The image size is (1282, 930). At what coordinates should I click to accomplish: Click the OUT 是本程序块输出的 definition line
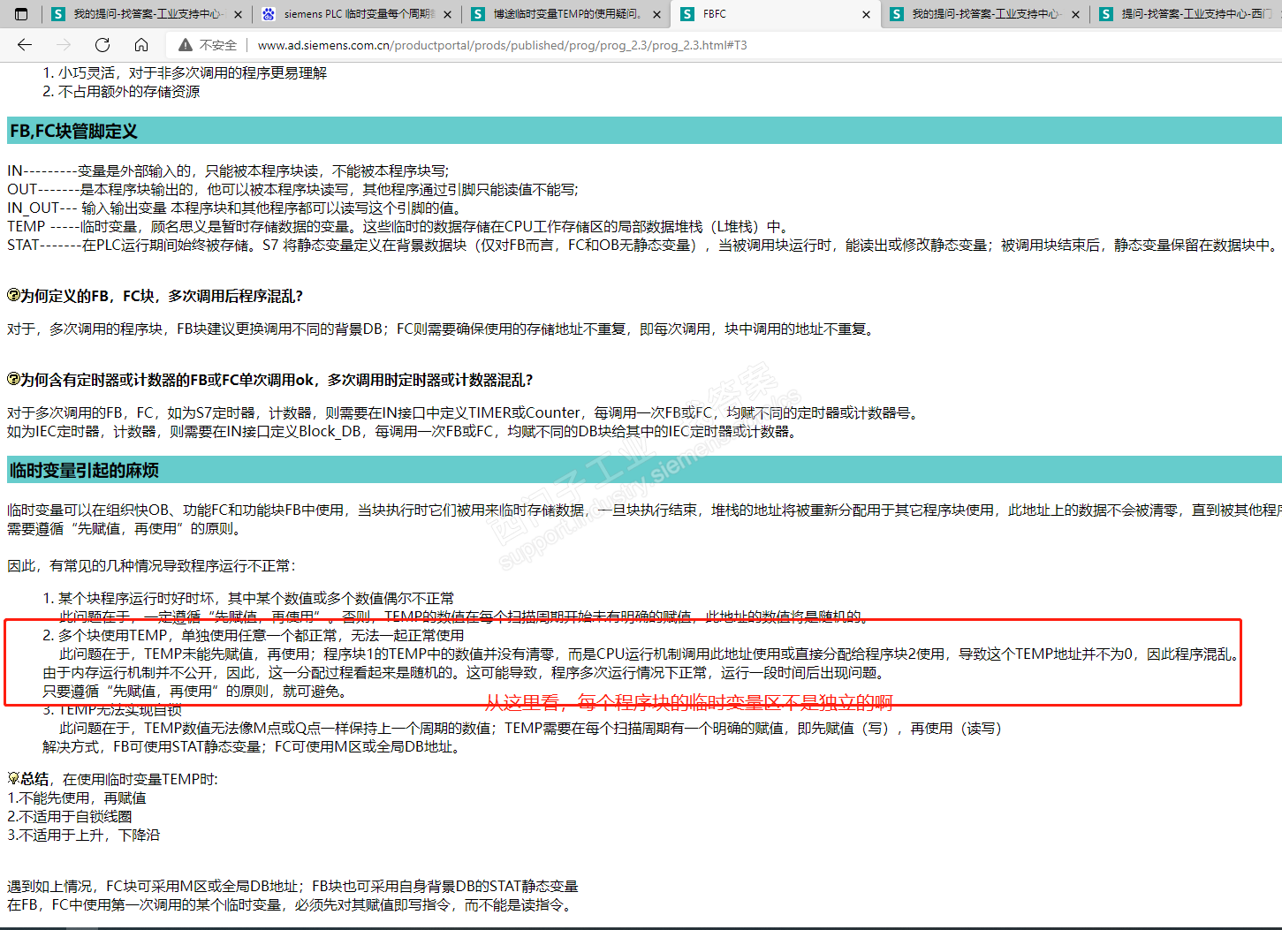tap(292, 189)
